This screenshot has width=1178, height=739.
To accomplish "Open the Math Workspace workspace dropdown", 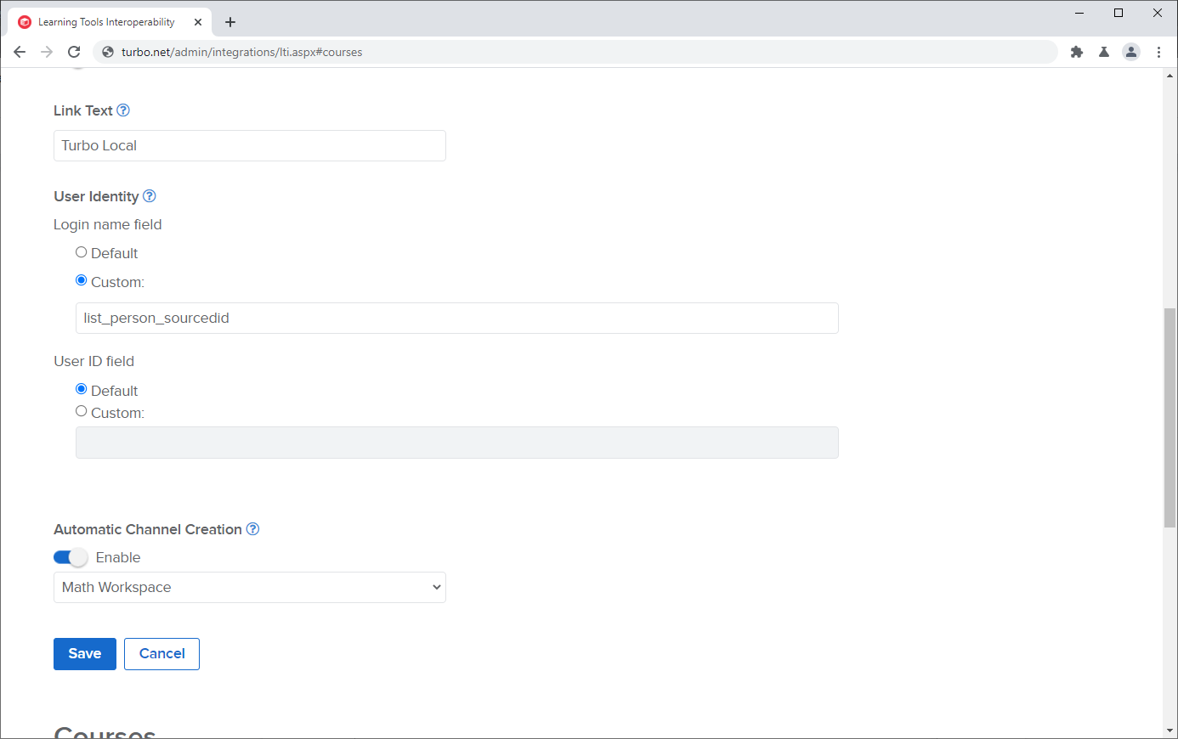I will (x=249, y=587).
